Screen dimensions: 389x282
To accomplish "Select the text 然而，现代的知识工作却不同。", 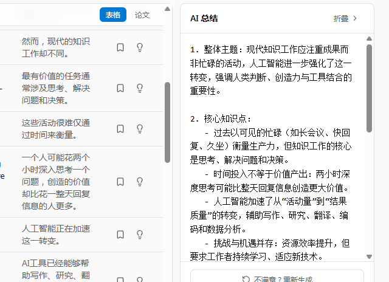I will tap(56, 47).
